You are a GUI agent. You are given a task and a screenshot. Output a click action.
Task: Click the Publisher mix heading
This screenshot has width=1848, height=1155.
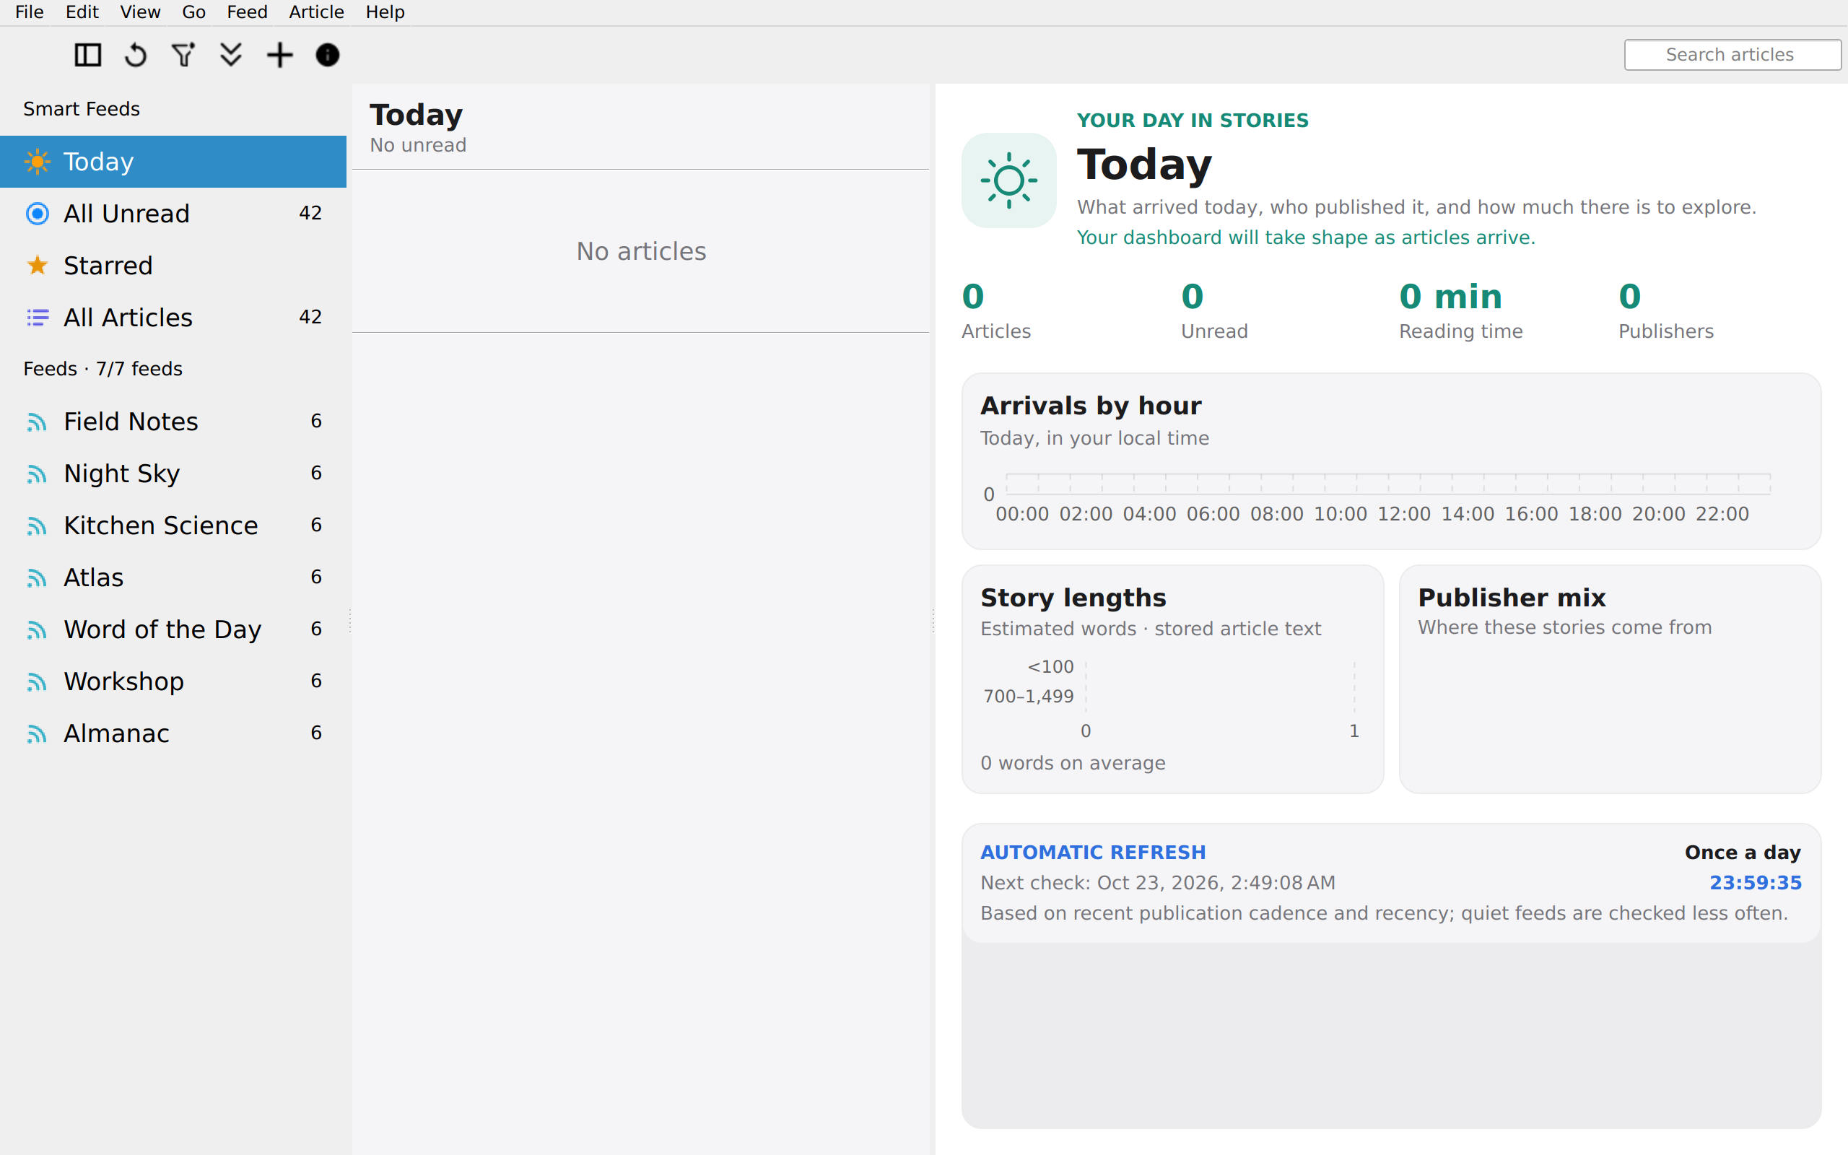[x=1511, y=598]
